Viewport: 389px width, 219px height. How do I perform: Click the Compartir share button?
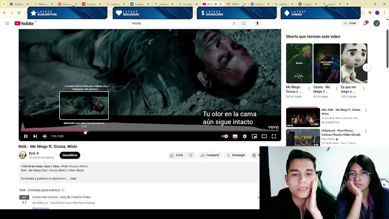point(210,155)
